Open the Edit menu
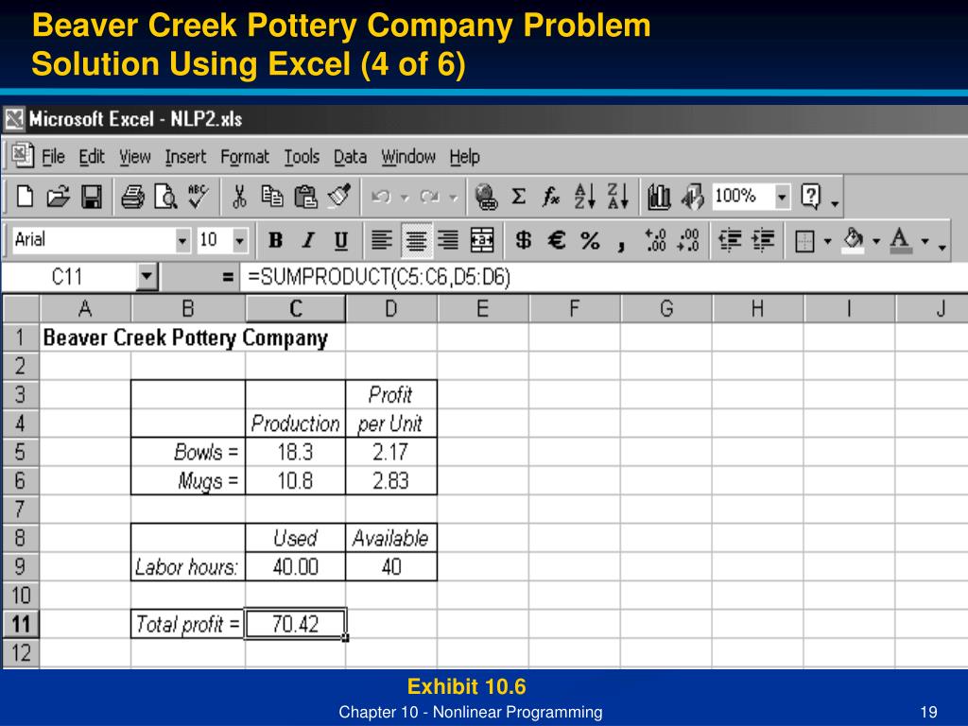968x726 pixels. click(x=92, y=157)
